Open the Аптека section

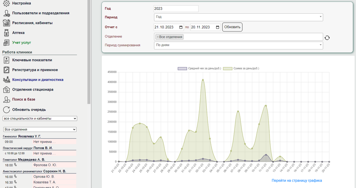click(x=18, y=33)
